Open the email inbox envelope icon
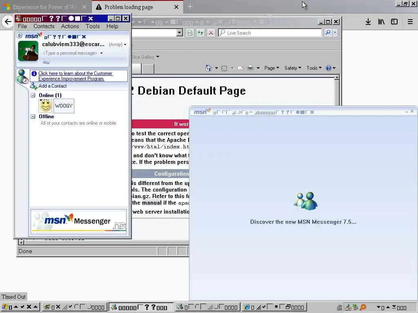 click(46, 62)
